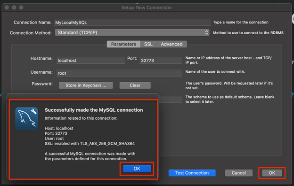Click the 'Name of the user to connect with' hint
Viewport: 294px width, 186px height.
[215, 71]
